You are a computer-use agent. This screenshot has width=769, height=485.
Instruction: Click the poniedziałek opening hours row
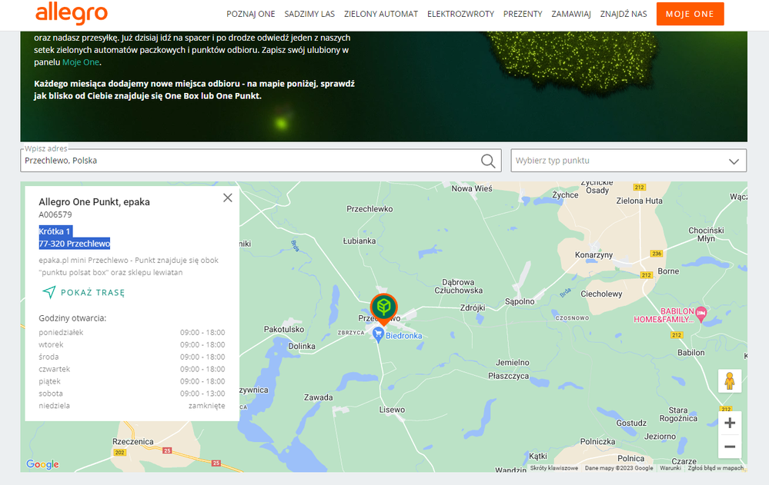coord(132,332)
